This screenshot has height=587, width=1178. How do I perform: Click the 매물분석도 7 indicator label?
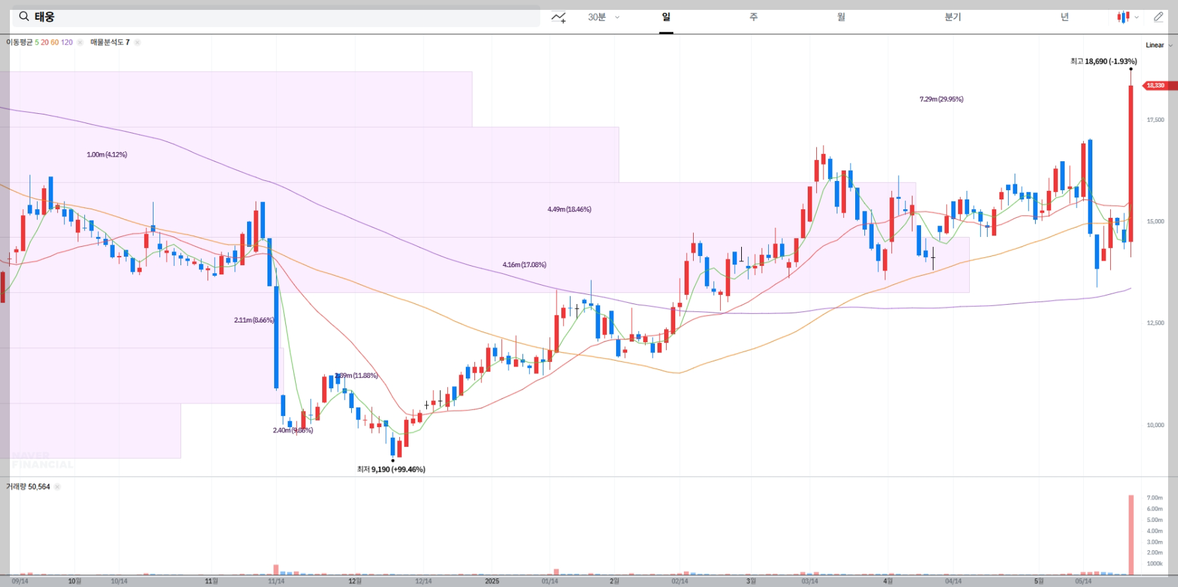(110, 42)
